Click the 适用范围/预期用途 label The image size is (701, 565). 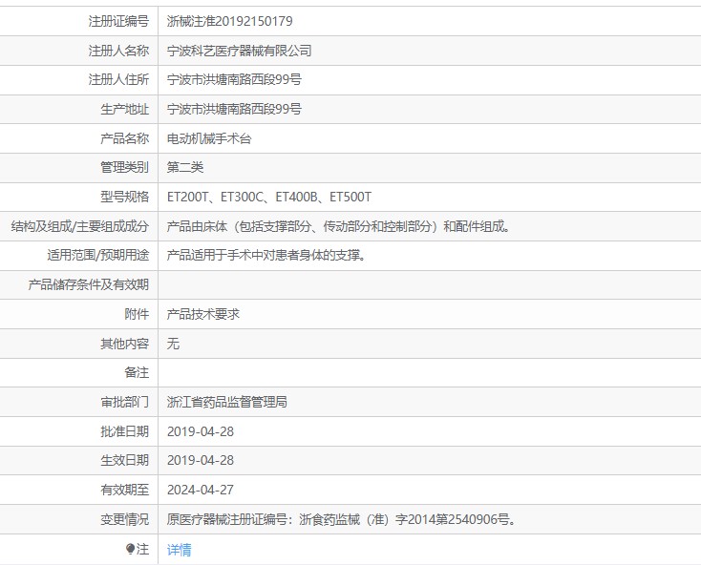pyautogui.click(x=98, y=255)
